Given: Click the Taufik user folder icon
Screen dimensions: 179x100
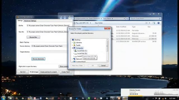Looking at the screenshot, I should point(74,45).
